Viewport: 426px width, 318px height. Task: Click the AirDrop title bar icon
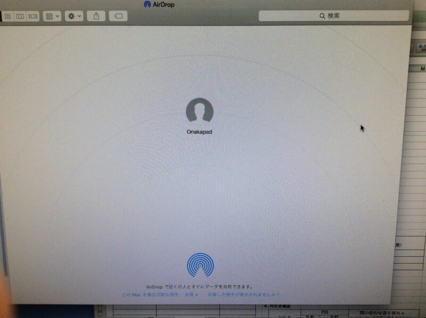[148, 4]
